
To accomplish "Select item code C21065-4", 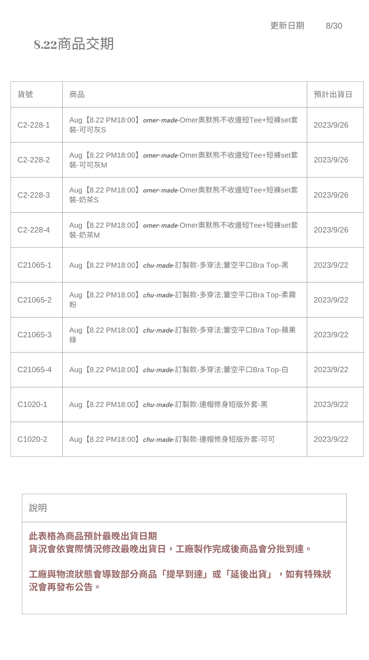I will point(34,370).
